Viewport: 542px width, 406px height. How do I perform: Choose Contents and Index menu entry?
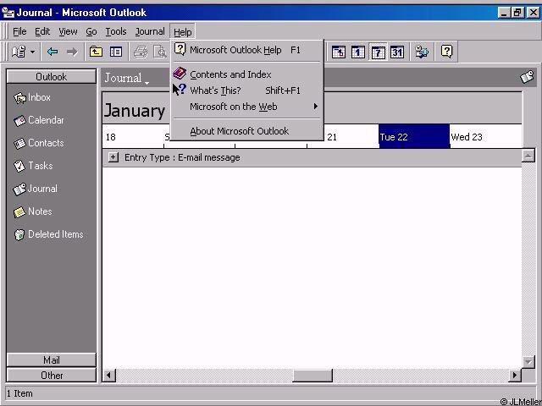[x=247, y=74]
